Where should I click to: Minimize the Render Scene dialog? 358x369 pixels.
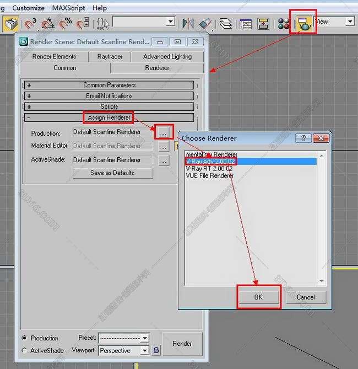[160, 42]
